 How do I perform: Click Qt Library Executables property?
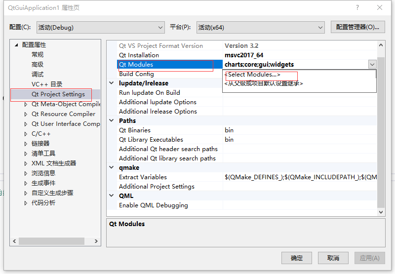click(170, 140)
